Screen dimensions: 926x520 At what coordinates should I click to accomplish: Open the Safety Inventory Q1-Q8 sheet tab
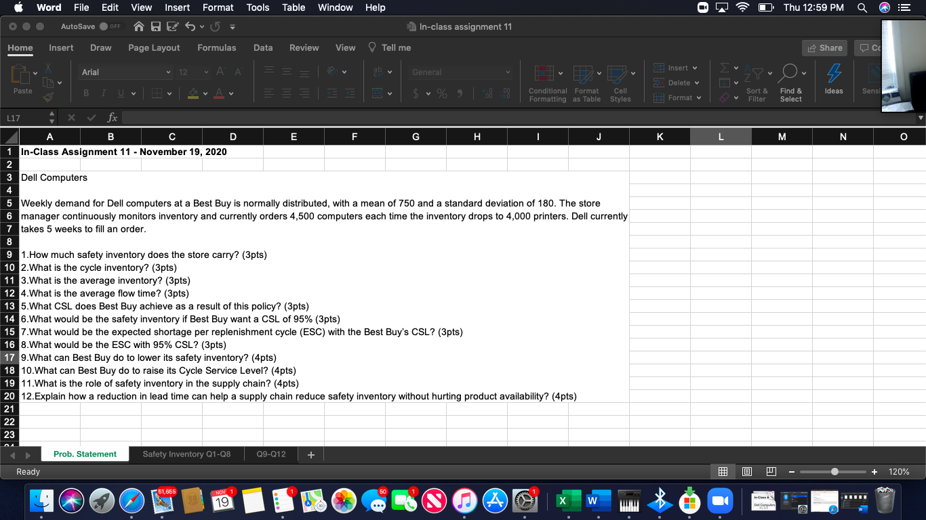coord(186,454)
